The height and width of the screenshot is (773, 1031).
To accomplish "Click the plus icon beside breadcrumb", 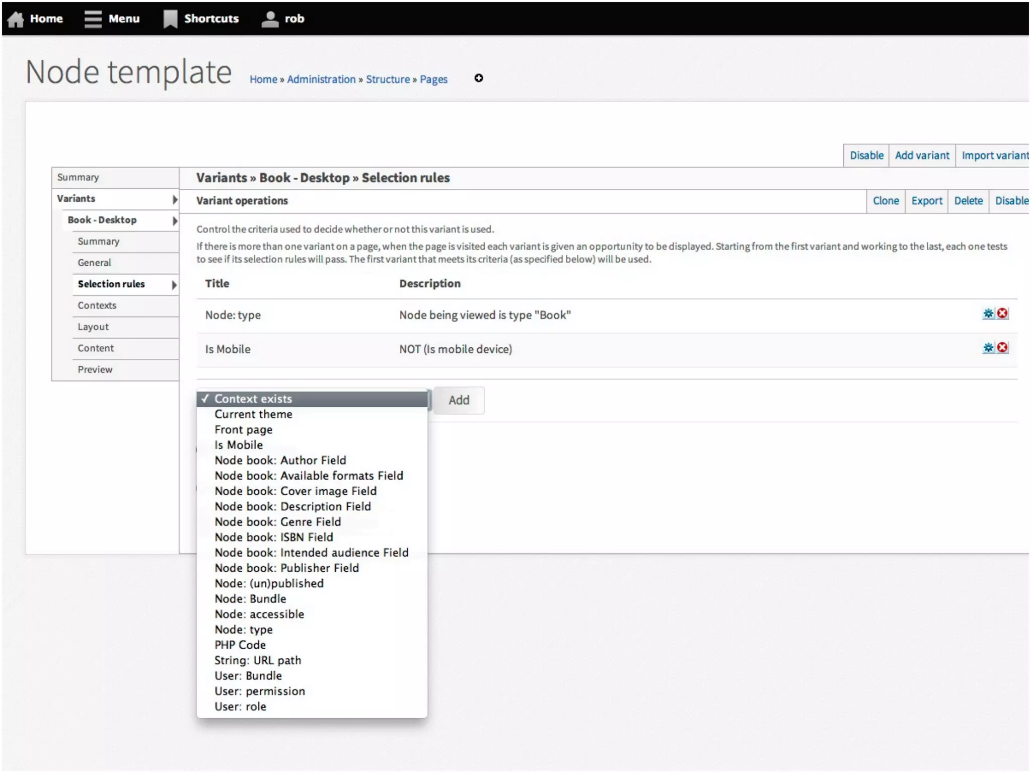I will [478, 78].
